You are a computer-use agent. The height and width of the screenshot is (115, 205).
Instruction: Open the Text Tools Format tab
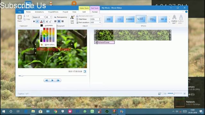click(x=95, y=12)
